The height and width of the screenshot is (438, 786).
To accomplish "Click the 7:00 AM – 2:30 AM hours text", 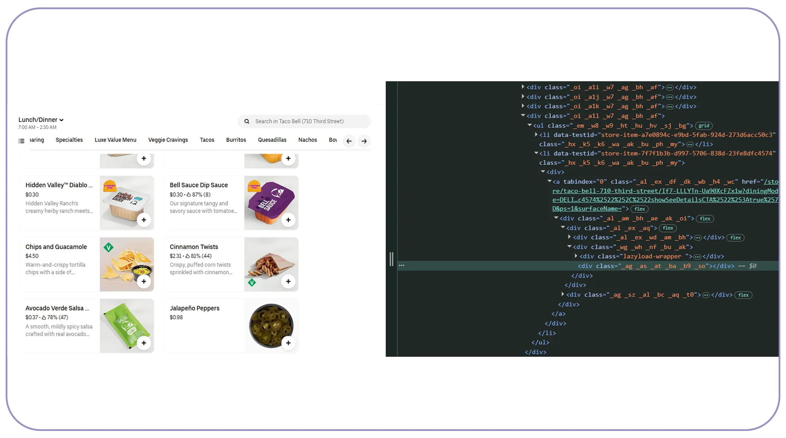I will pos(37,128).
